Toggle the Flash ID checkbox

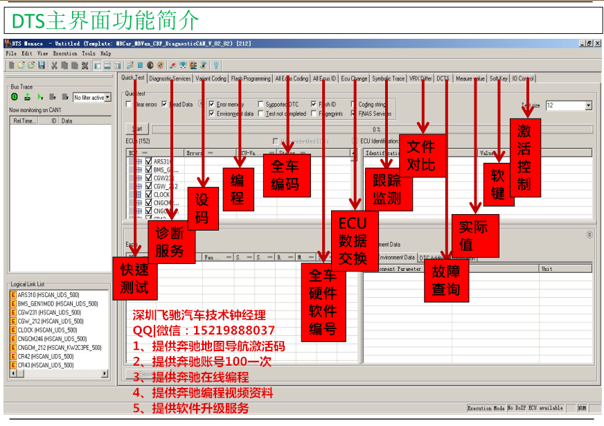[x=314, y=104]
